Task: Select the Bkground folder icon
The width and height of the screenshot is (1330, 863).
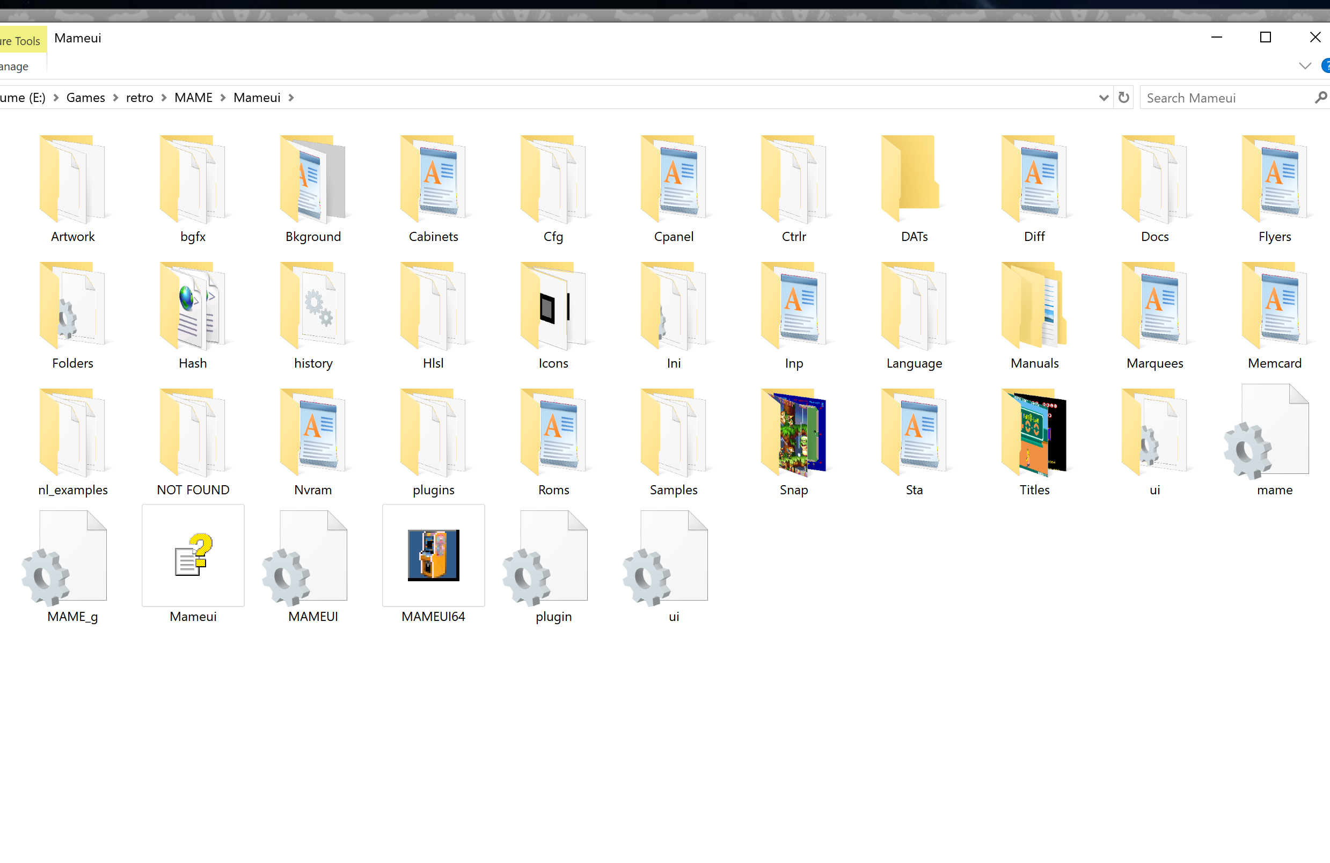Action: pyautogui.click(x=313, y=179)
